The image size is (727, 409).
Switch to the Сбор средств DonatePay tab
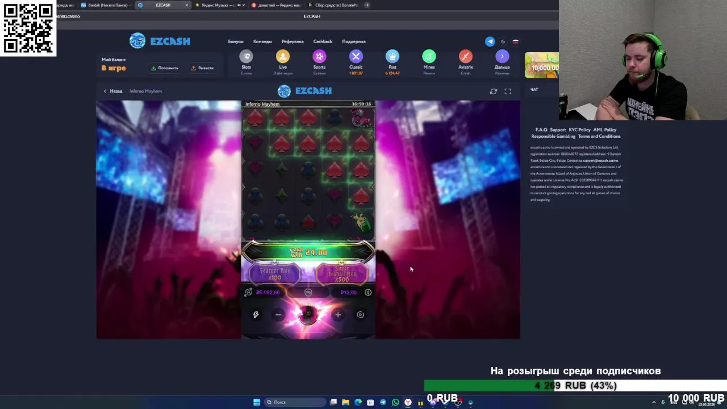pos(334,5)
